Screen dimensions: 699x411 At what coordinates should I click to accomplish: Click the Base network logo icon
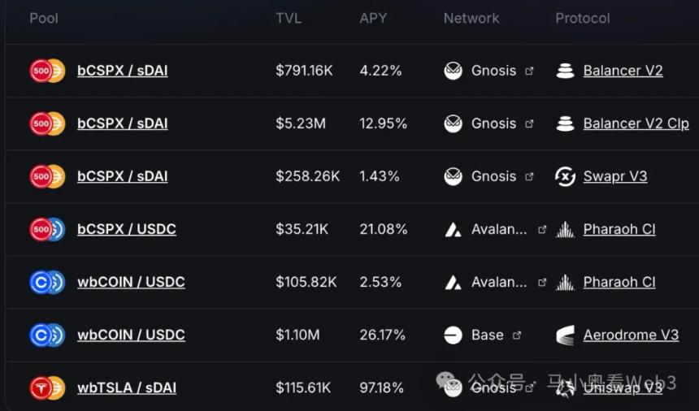[453, 335]
